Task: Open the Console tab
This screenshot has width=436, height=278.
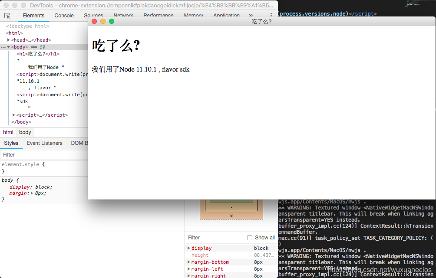Action: (64, 16)
